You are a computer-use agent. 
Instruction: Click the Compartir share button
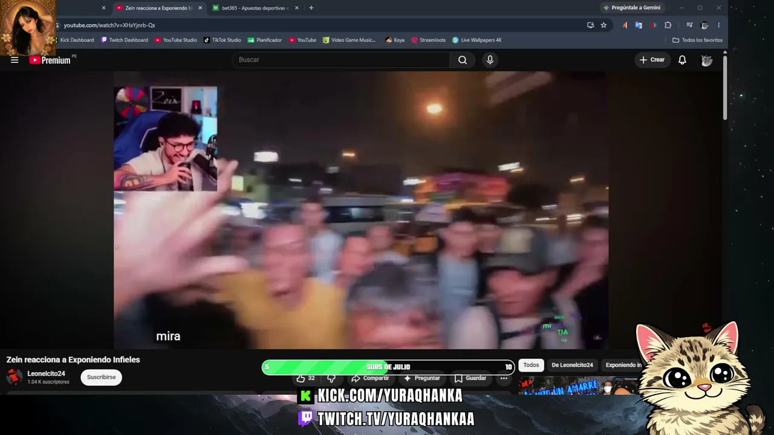370,378
